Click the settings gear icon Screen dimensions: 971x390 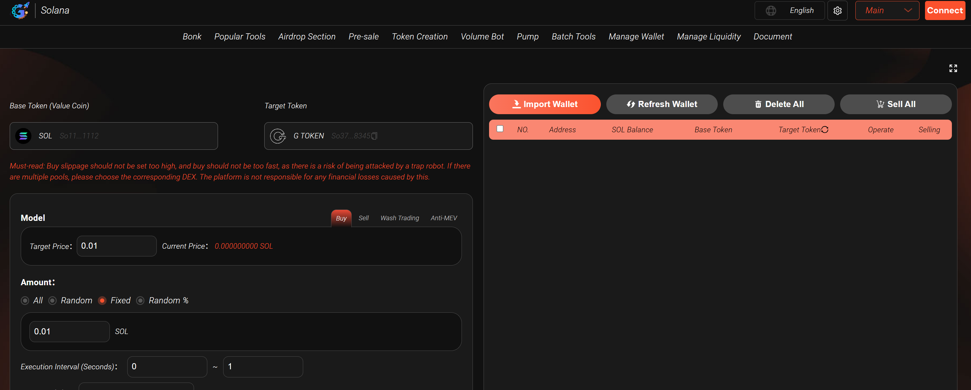point(837,11)
